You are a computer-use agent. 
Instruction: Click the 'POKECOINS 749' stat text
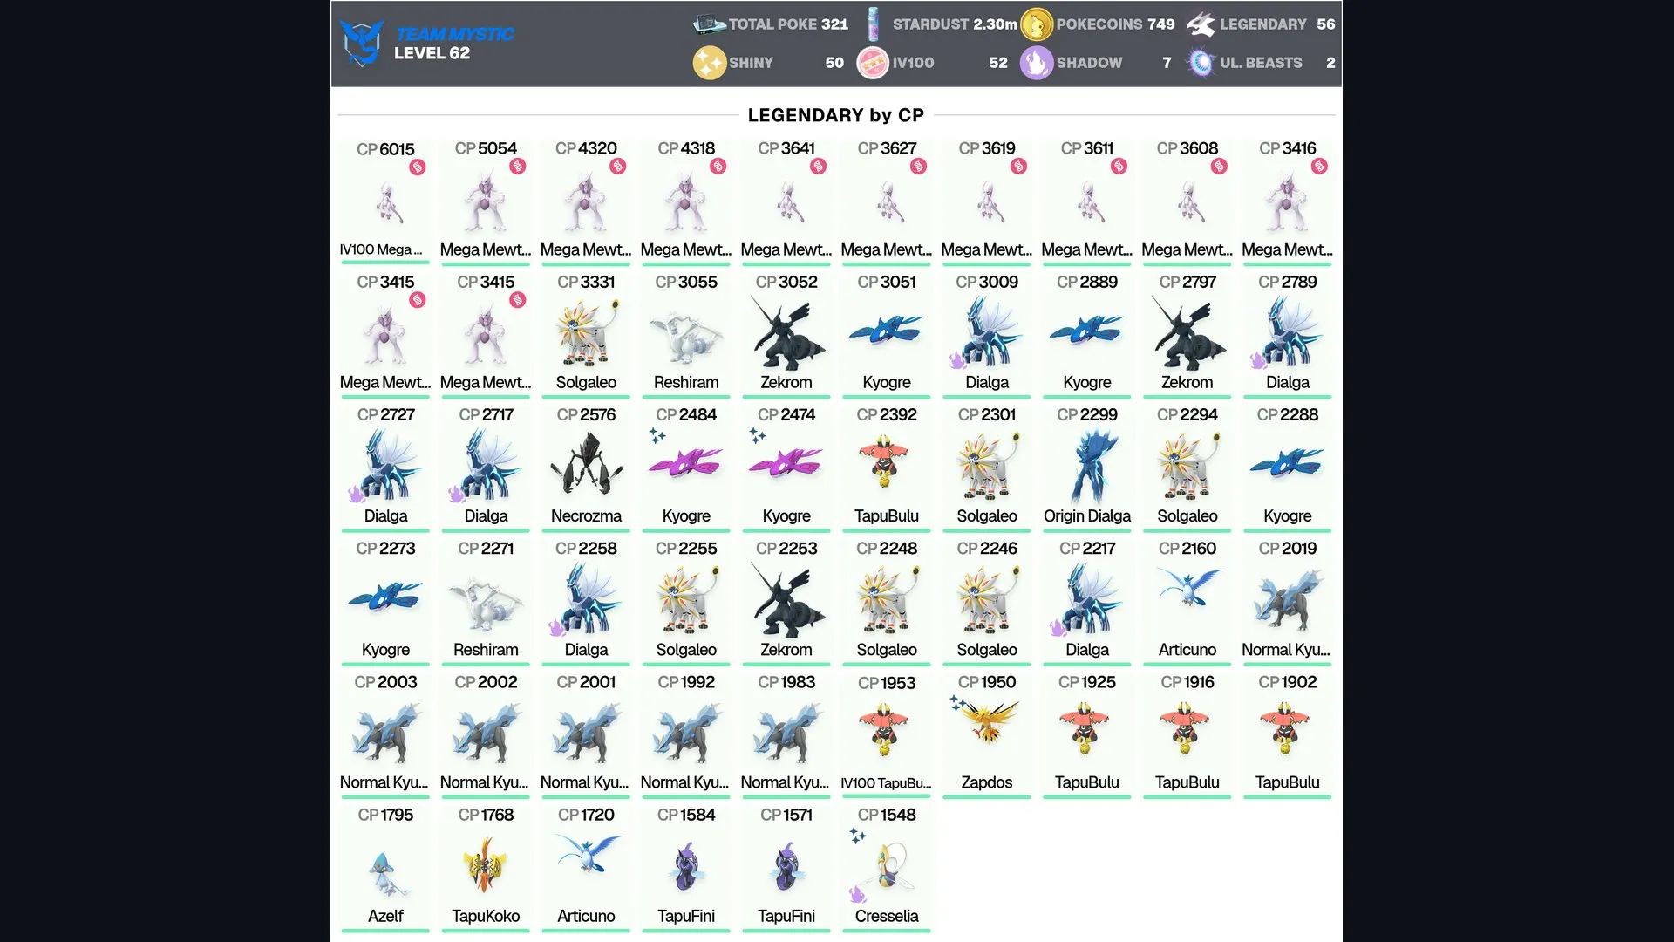1115,24
